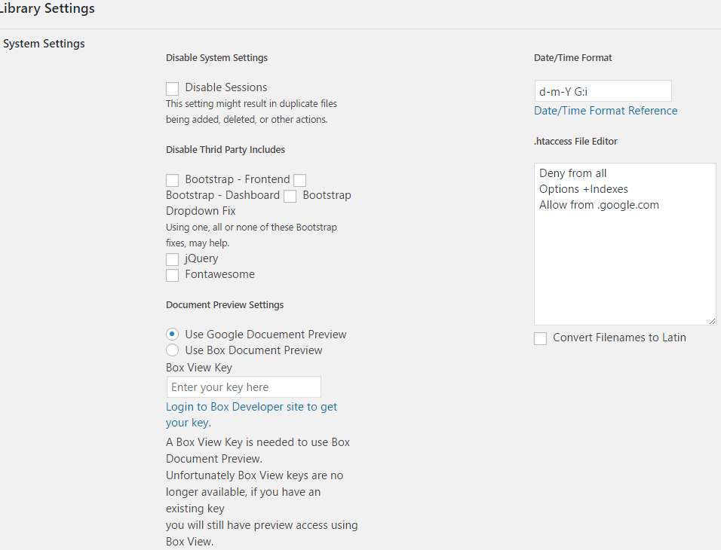Select Use Google Docuement Preview radio

173,335
